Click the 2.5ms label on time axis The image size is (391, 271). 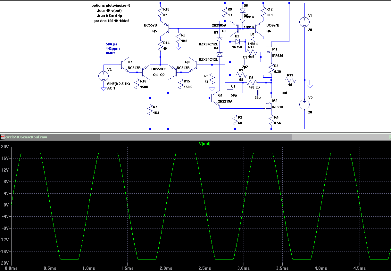point(205,268)
